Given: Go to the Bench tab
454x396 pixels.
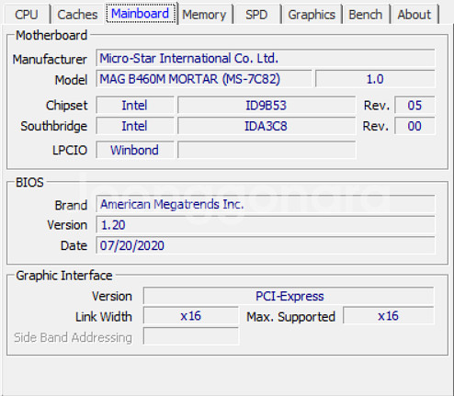Looking at the screenshot, I should (x=366, y=15).
